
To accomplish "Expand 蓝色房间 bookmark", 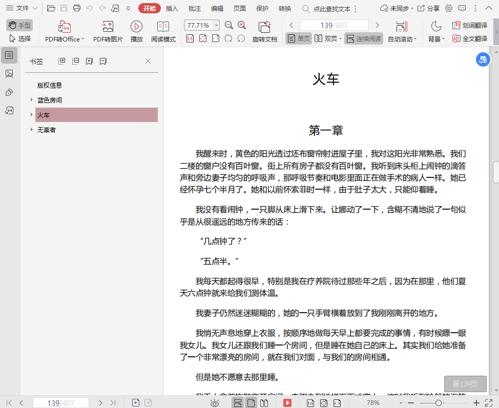I will [x=31, y=99].
